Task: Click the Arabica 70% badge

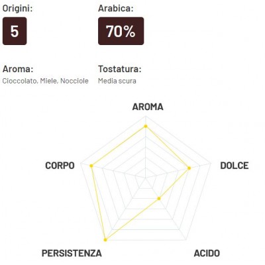Action: [x=121, y=31]
